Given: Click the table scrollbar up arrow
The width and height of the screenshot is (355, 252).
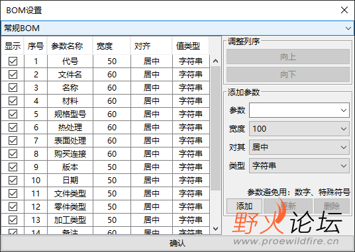Looking at the screenshot, I should pos(215,61).
